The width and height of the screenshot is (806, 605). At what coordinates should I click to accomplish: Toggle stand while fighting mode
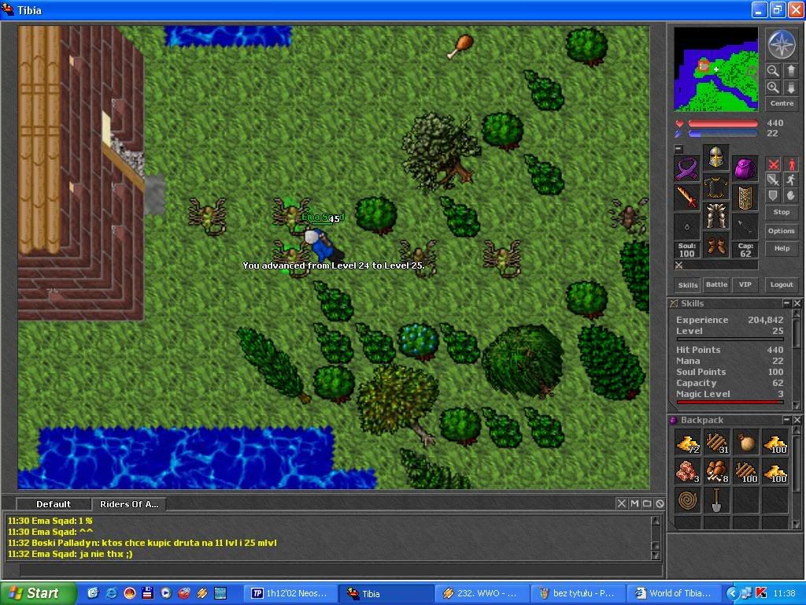(791, 165)
